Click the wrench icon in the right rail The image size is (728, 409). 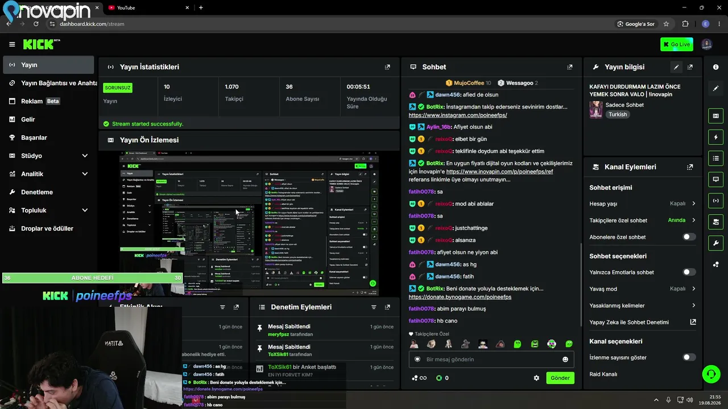tap(715, 243)
